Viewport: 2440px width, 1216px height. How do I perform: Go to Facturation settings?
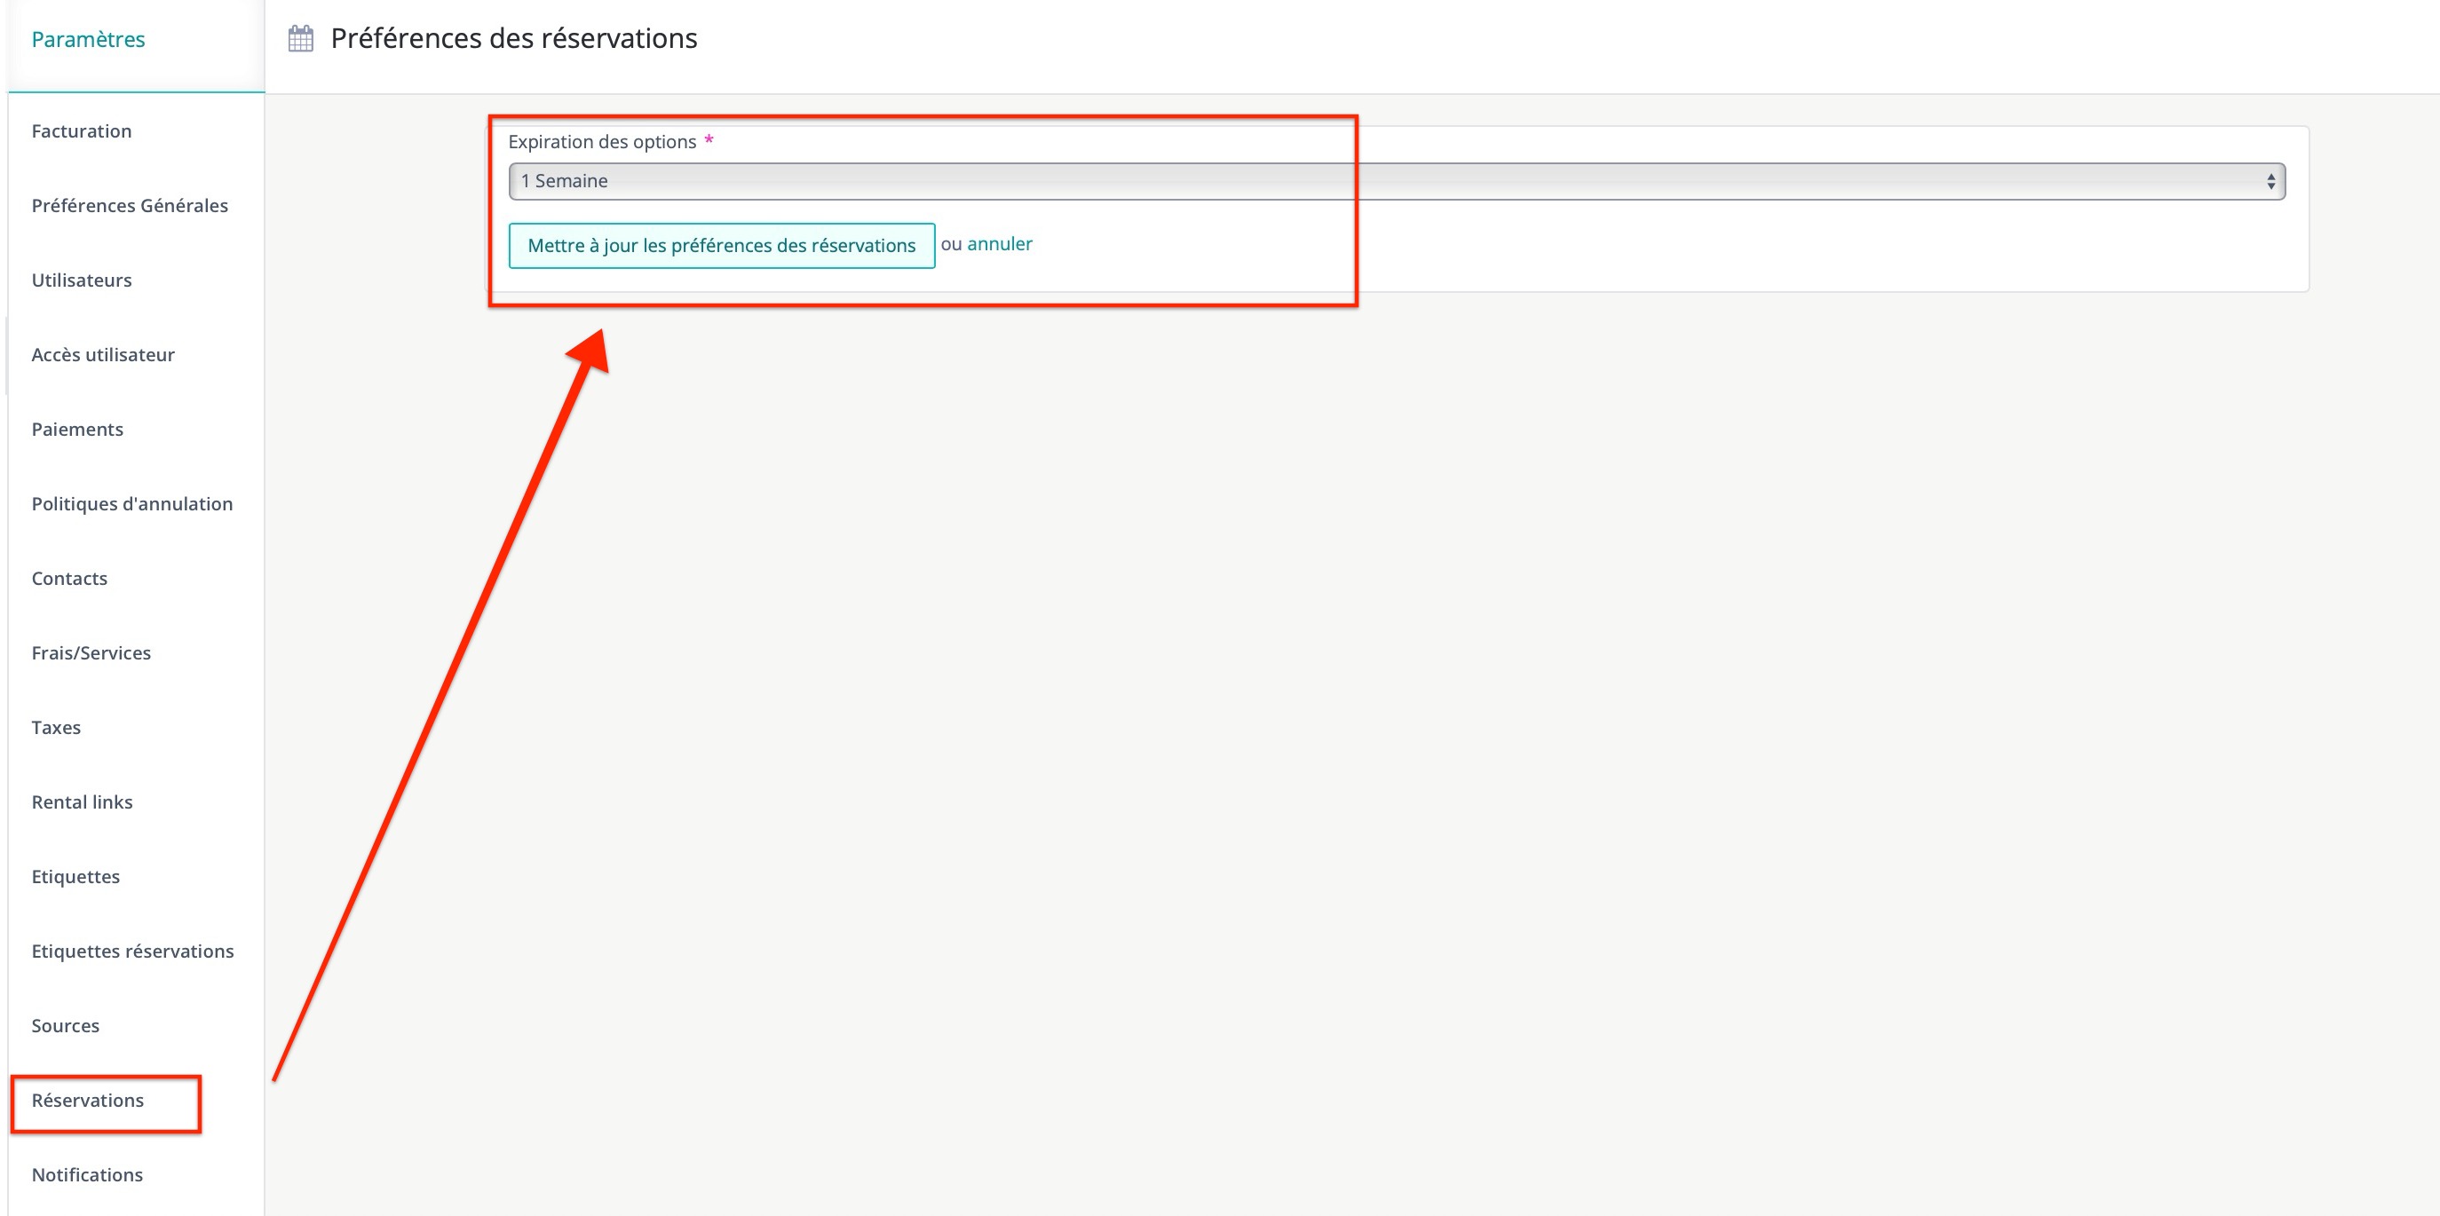pos(82,131)
